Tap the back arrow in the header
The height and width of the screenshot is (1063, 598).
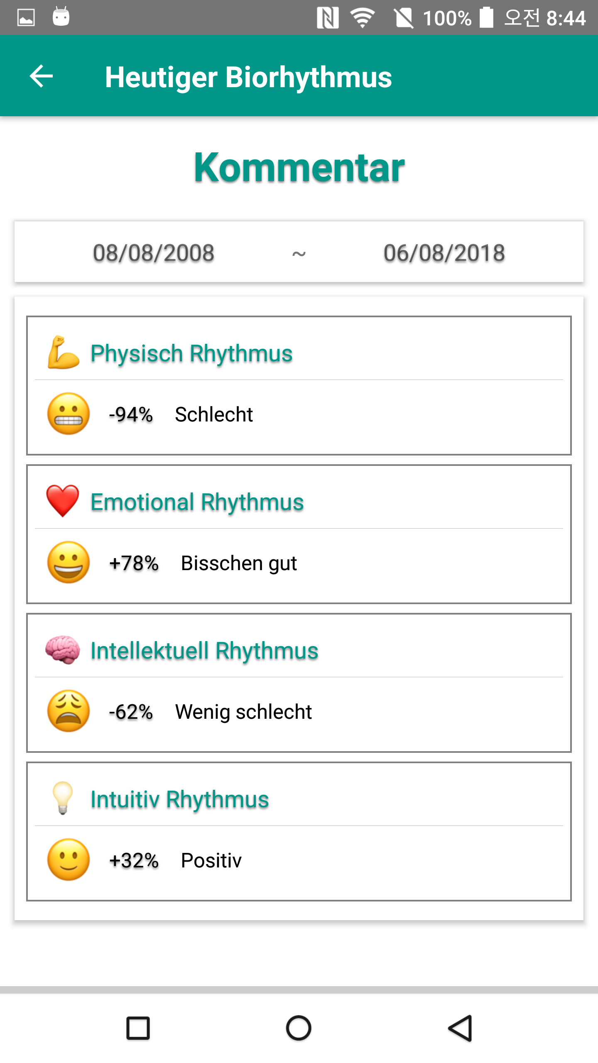click(41, 76)
